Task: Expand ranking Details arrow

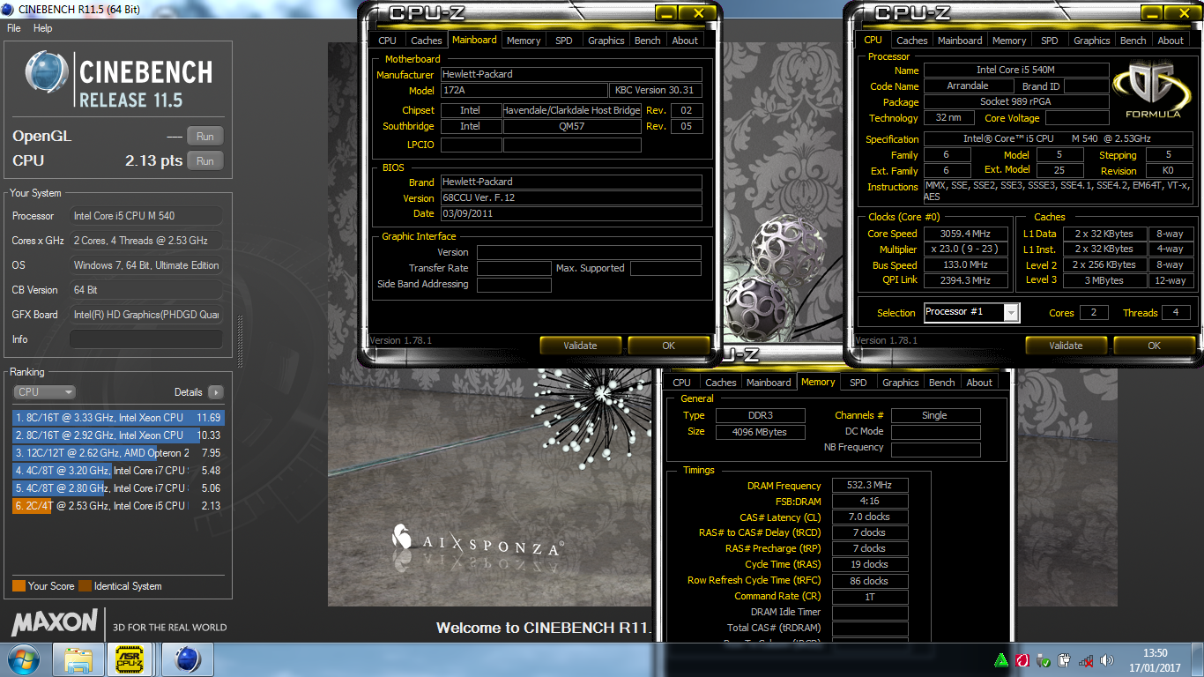Action: (x=216, y=392)
